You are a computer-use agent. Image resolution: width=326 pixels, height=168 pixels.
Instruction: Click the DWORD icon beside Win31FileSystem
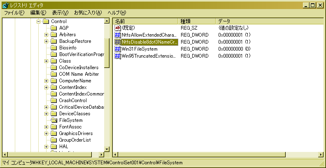click(118, 49)
